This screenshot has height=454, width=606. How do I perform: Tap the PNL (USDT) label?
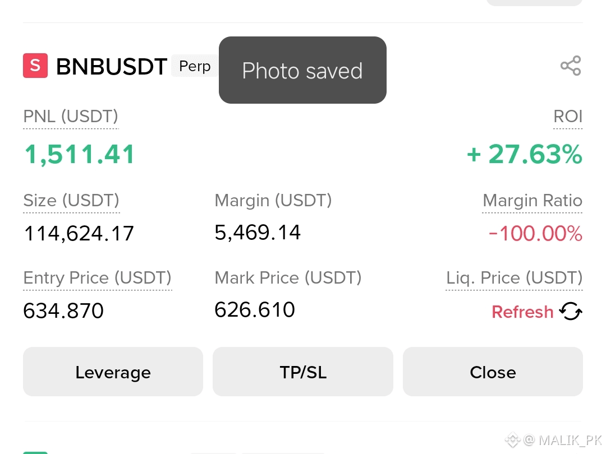[71, 117]
